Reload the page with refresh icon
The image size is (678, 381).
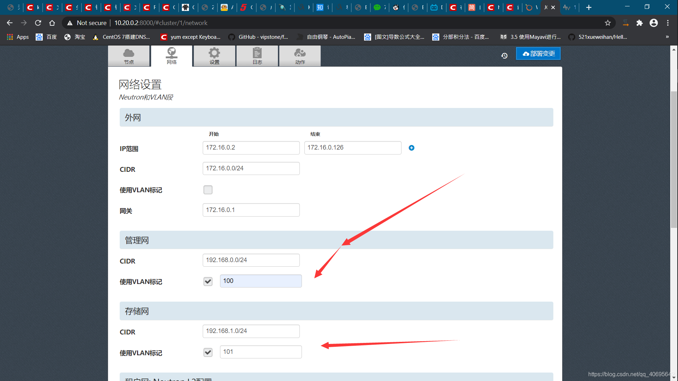pyautogui.click(x=38, y=23)
